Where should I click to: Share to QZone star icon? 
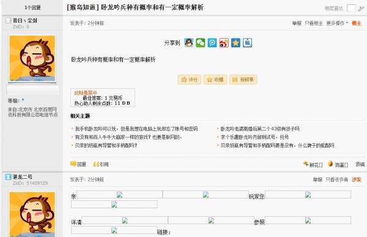coord(235,43)
